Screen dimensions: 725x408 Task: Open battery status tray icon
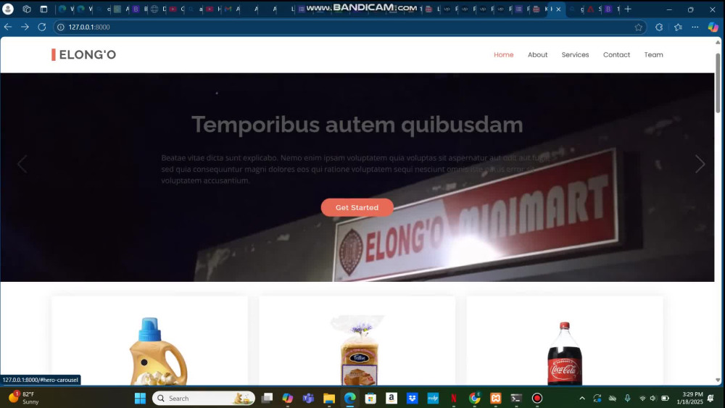click(x=666, y=399)
